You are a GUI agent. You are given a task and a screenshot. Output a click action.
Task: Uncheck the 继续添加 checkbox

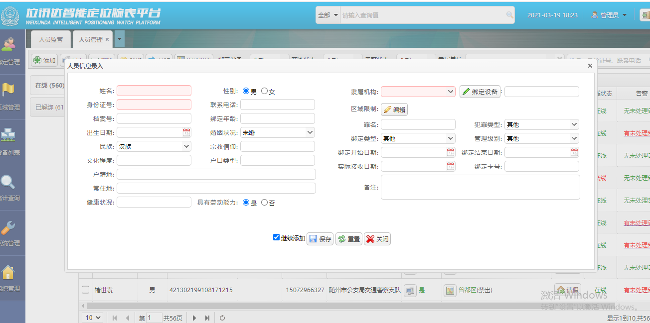coord(277,237)
